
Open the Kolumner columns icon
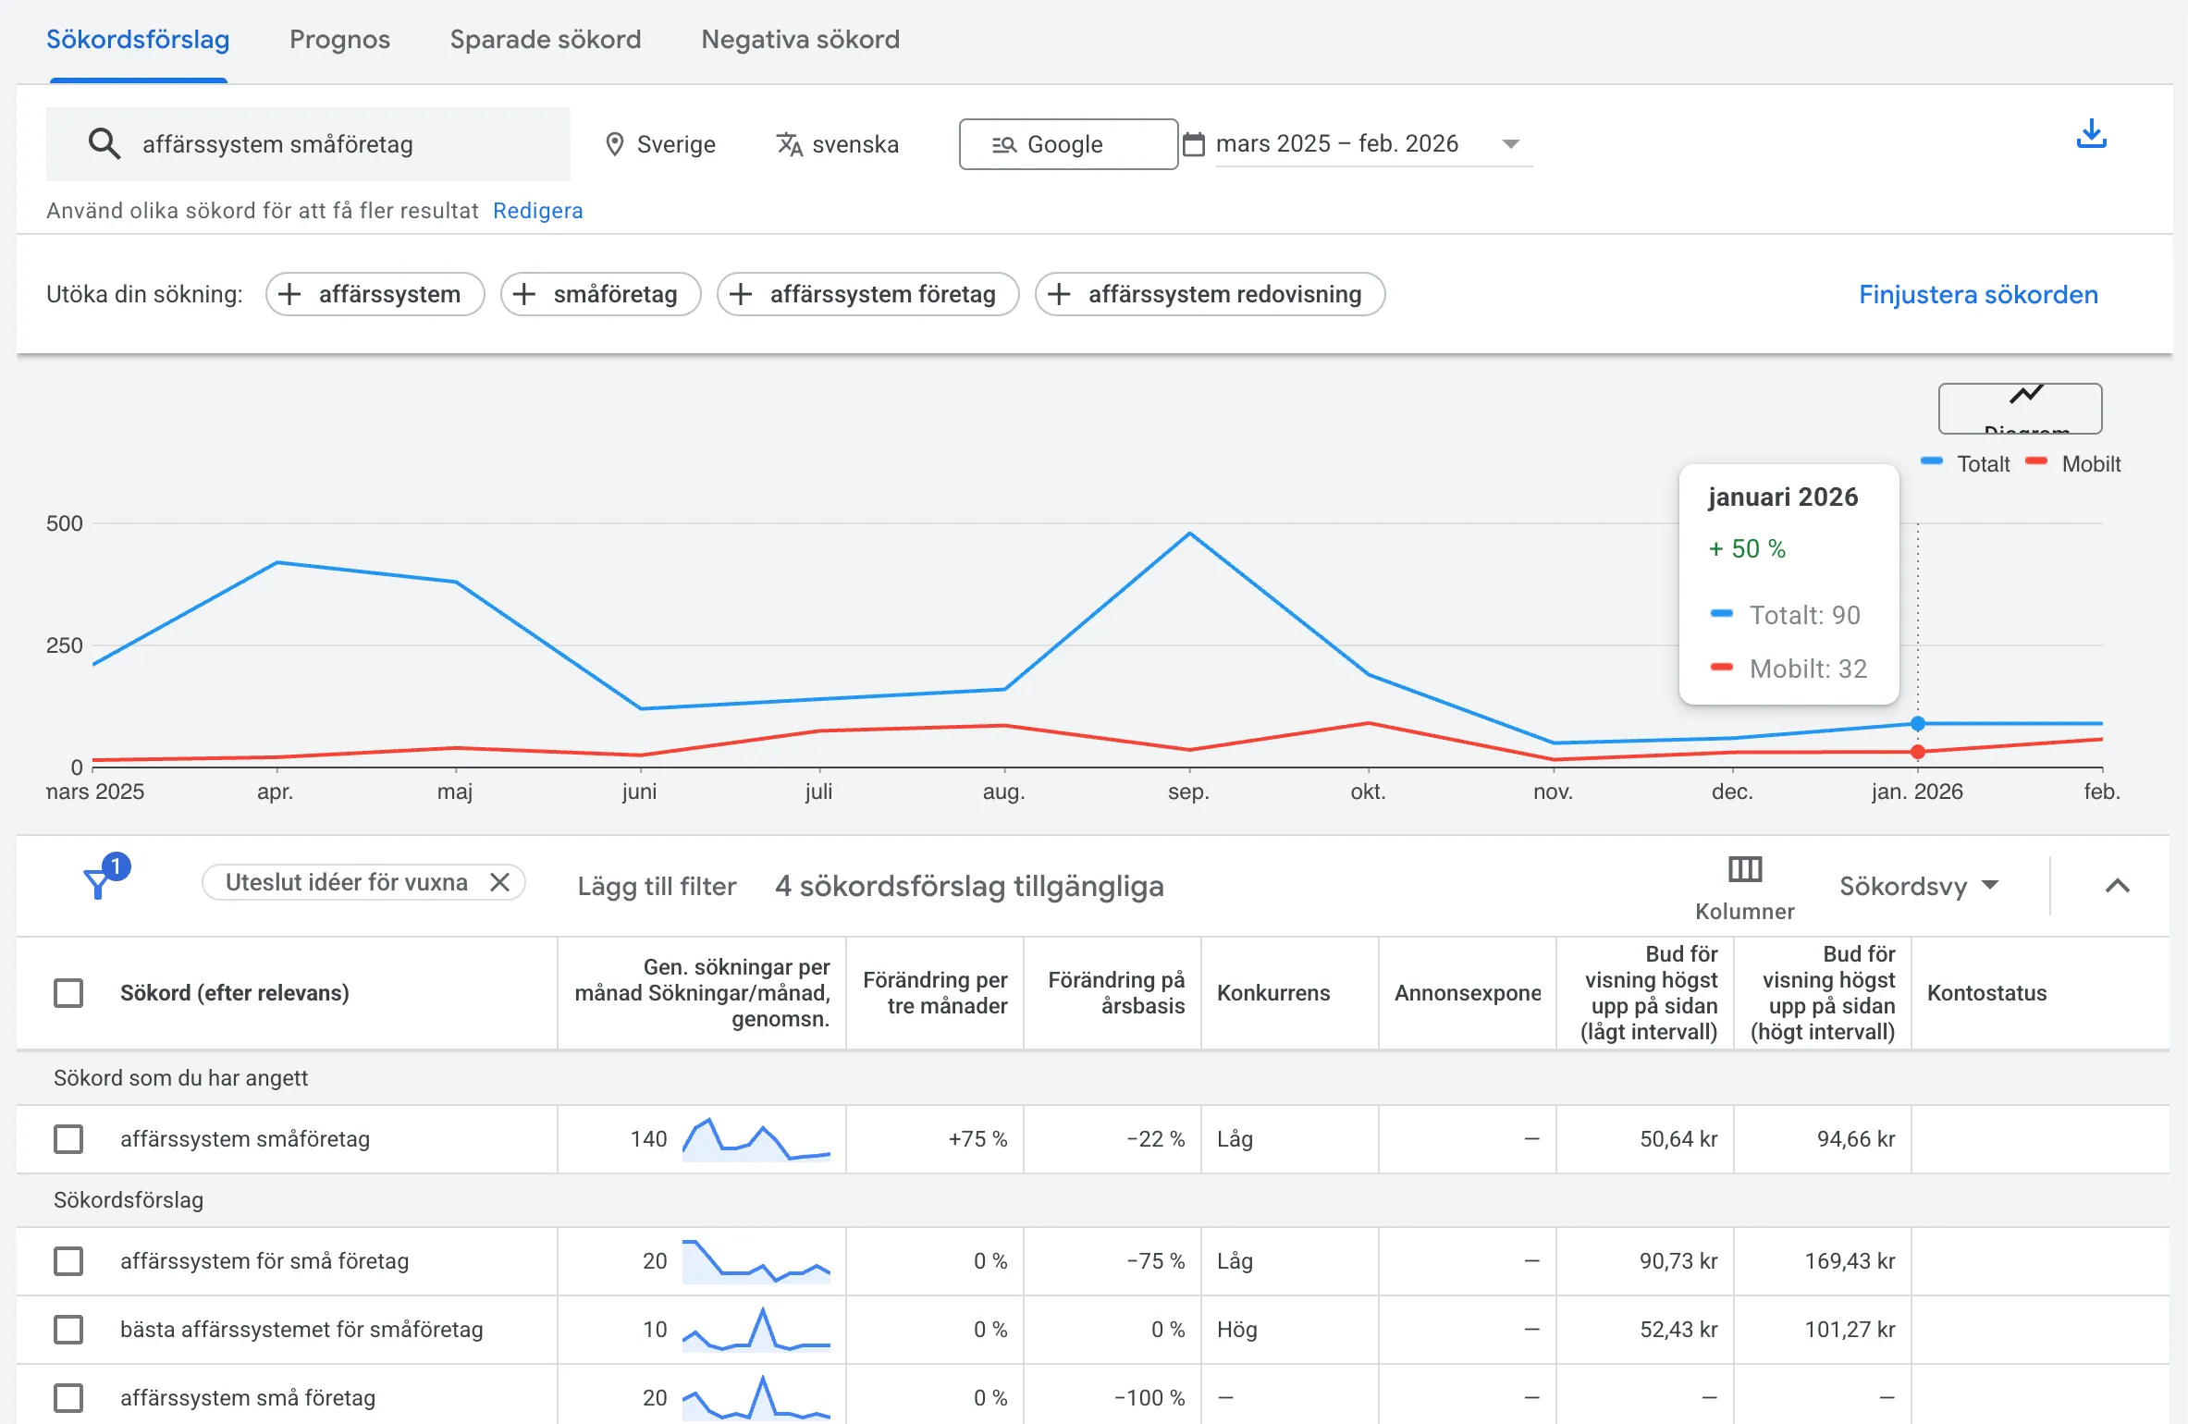point(1744,869)
